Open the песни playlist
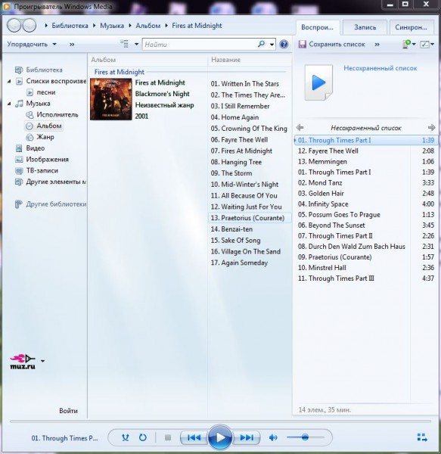The height and width of the screenshot is (454, 441). coord(45,92)
